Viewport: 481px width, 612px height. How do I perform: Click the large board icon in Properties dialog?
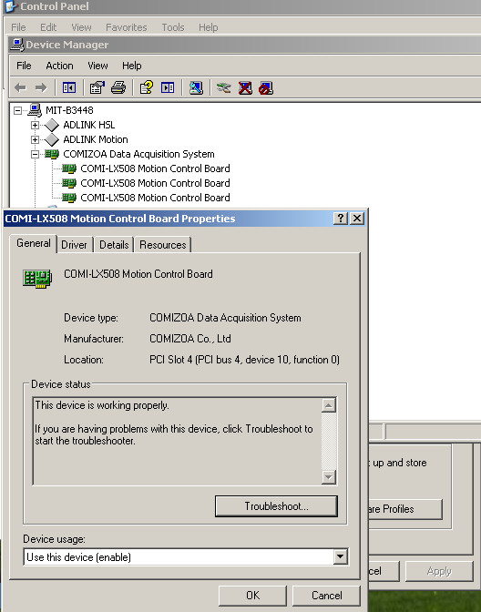click(x=37, y=279)
